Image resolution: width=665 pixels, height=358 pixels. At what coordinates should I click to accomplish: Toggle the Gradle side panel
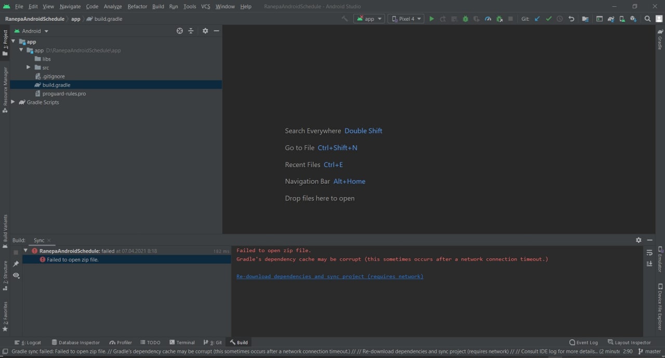660,39
